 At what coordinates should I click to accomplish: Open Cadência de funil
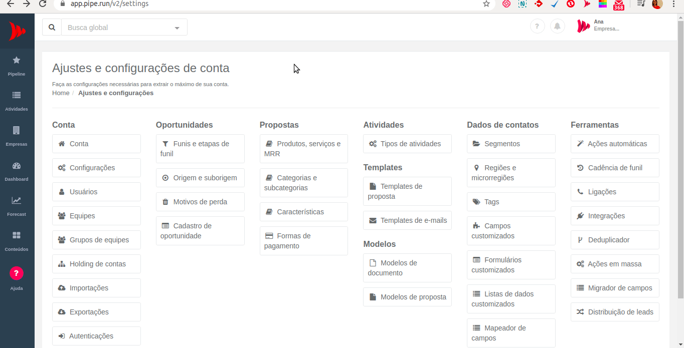pos(615,168)
